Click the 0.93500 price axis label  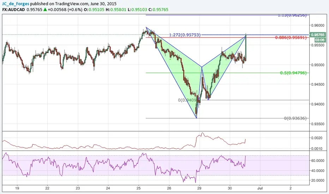[x=318, y=124]
